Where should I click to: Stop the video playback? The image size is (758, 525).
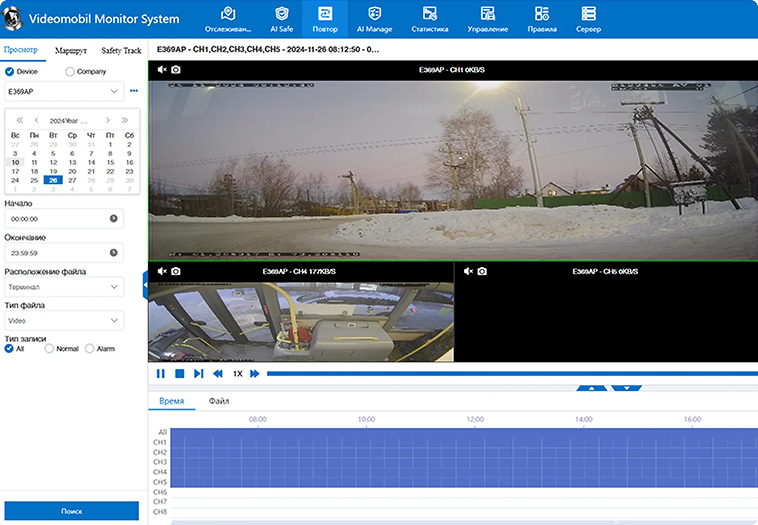pos(179,374)
